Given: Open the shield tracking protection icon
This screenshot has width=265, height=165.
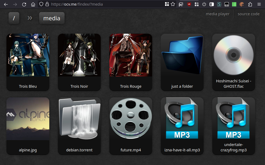Looking at the screenshot, I should 41,4.
